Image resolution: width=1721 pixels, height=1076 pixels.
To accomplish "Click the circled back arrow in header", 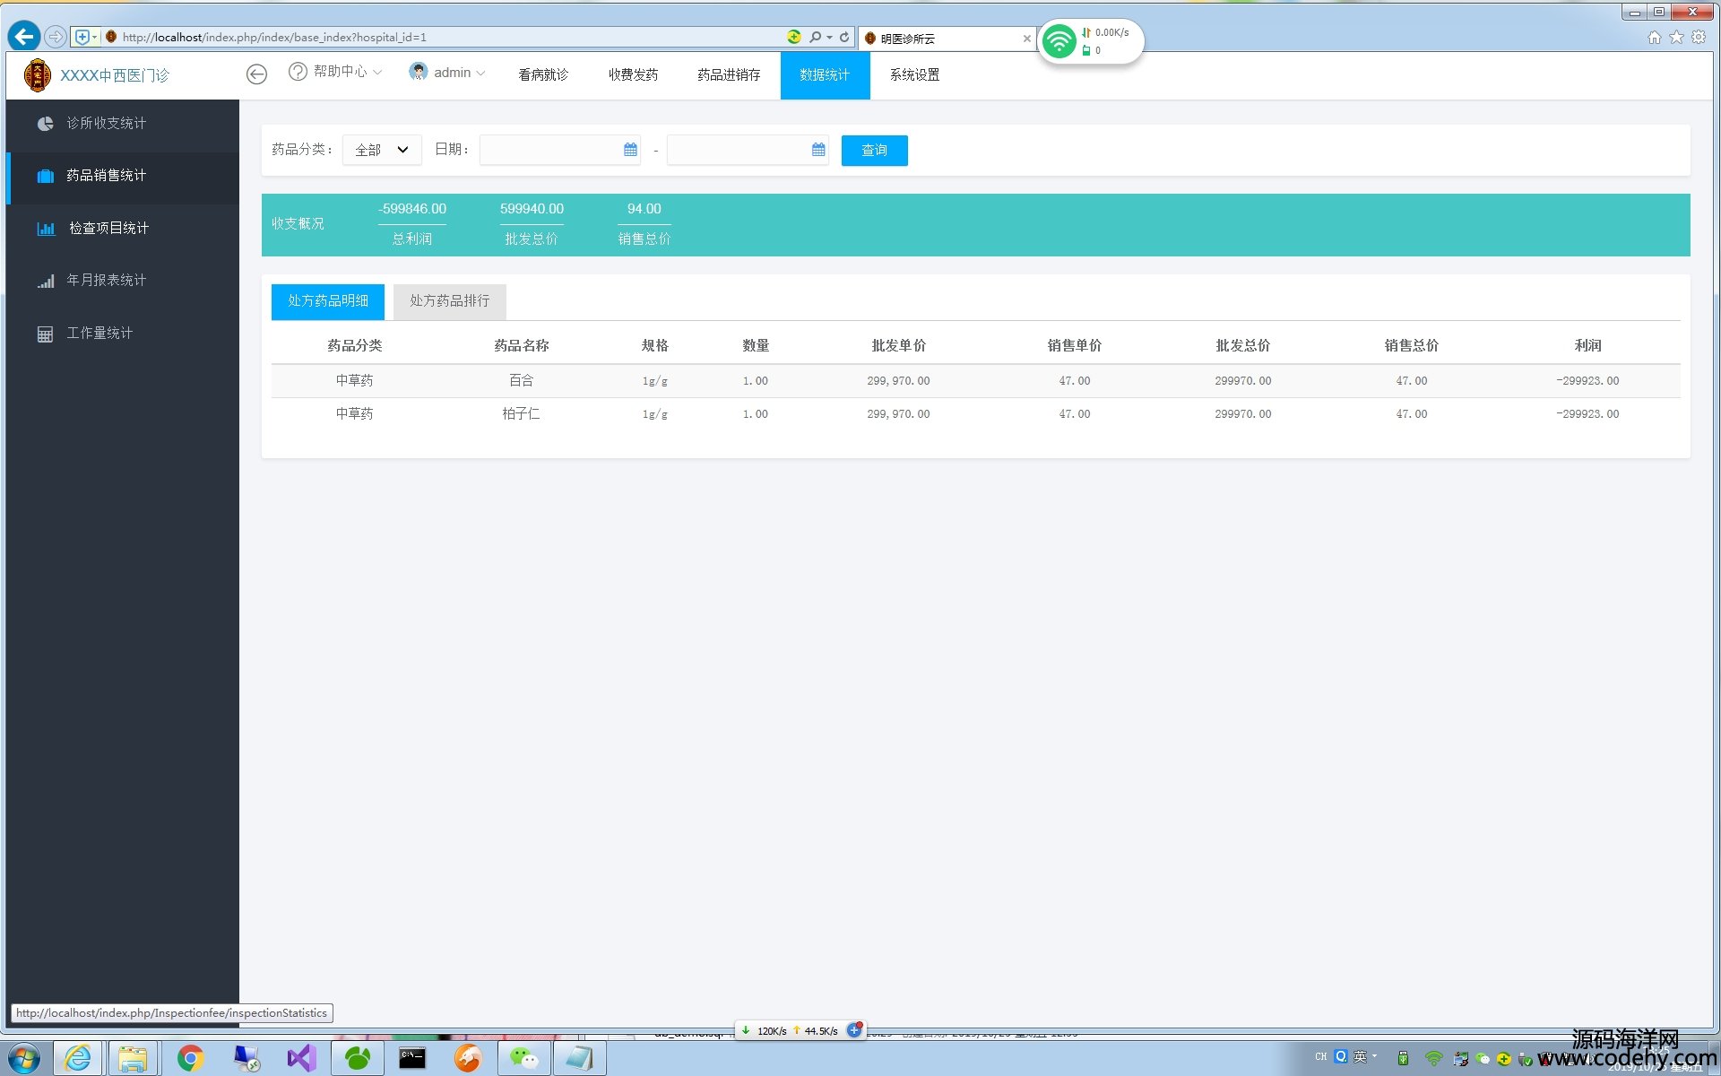I will point(256,74).
